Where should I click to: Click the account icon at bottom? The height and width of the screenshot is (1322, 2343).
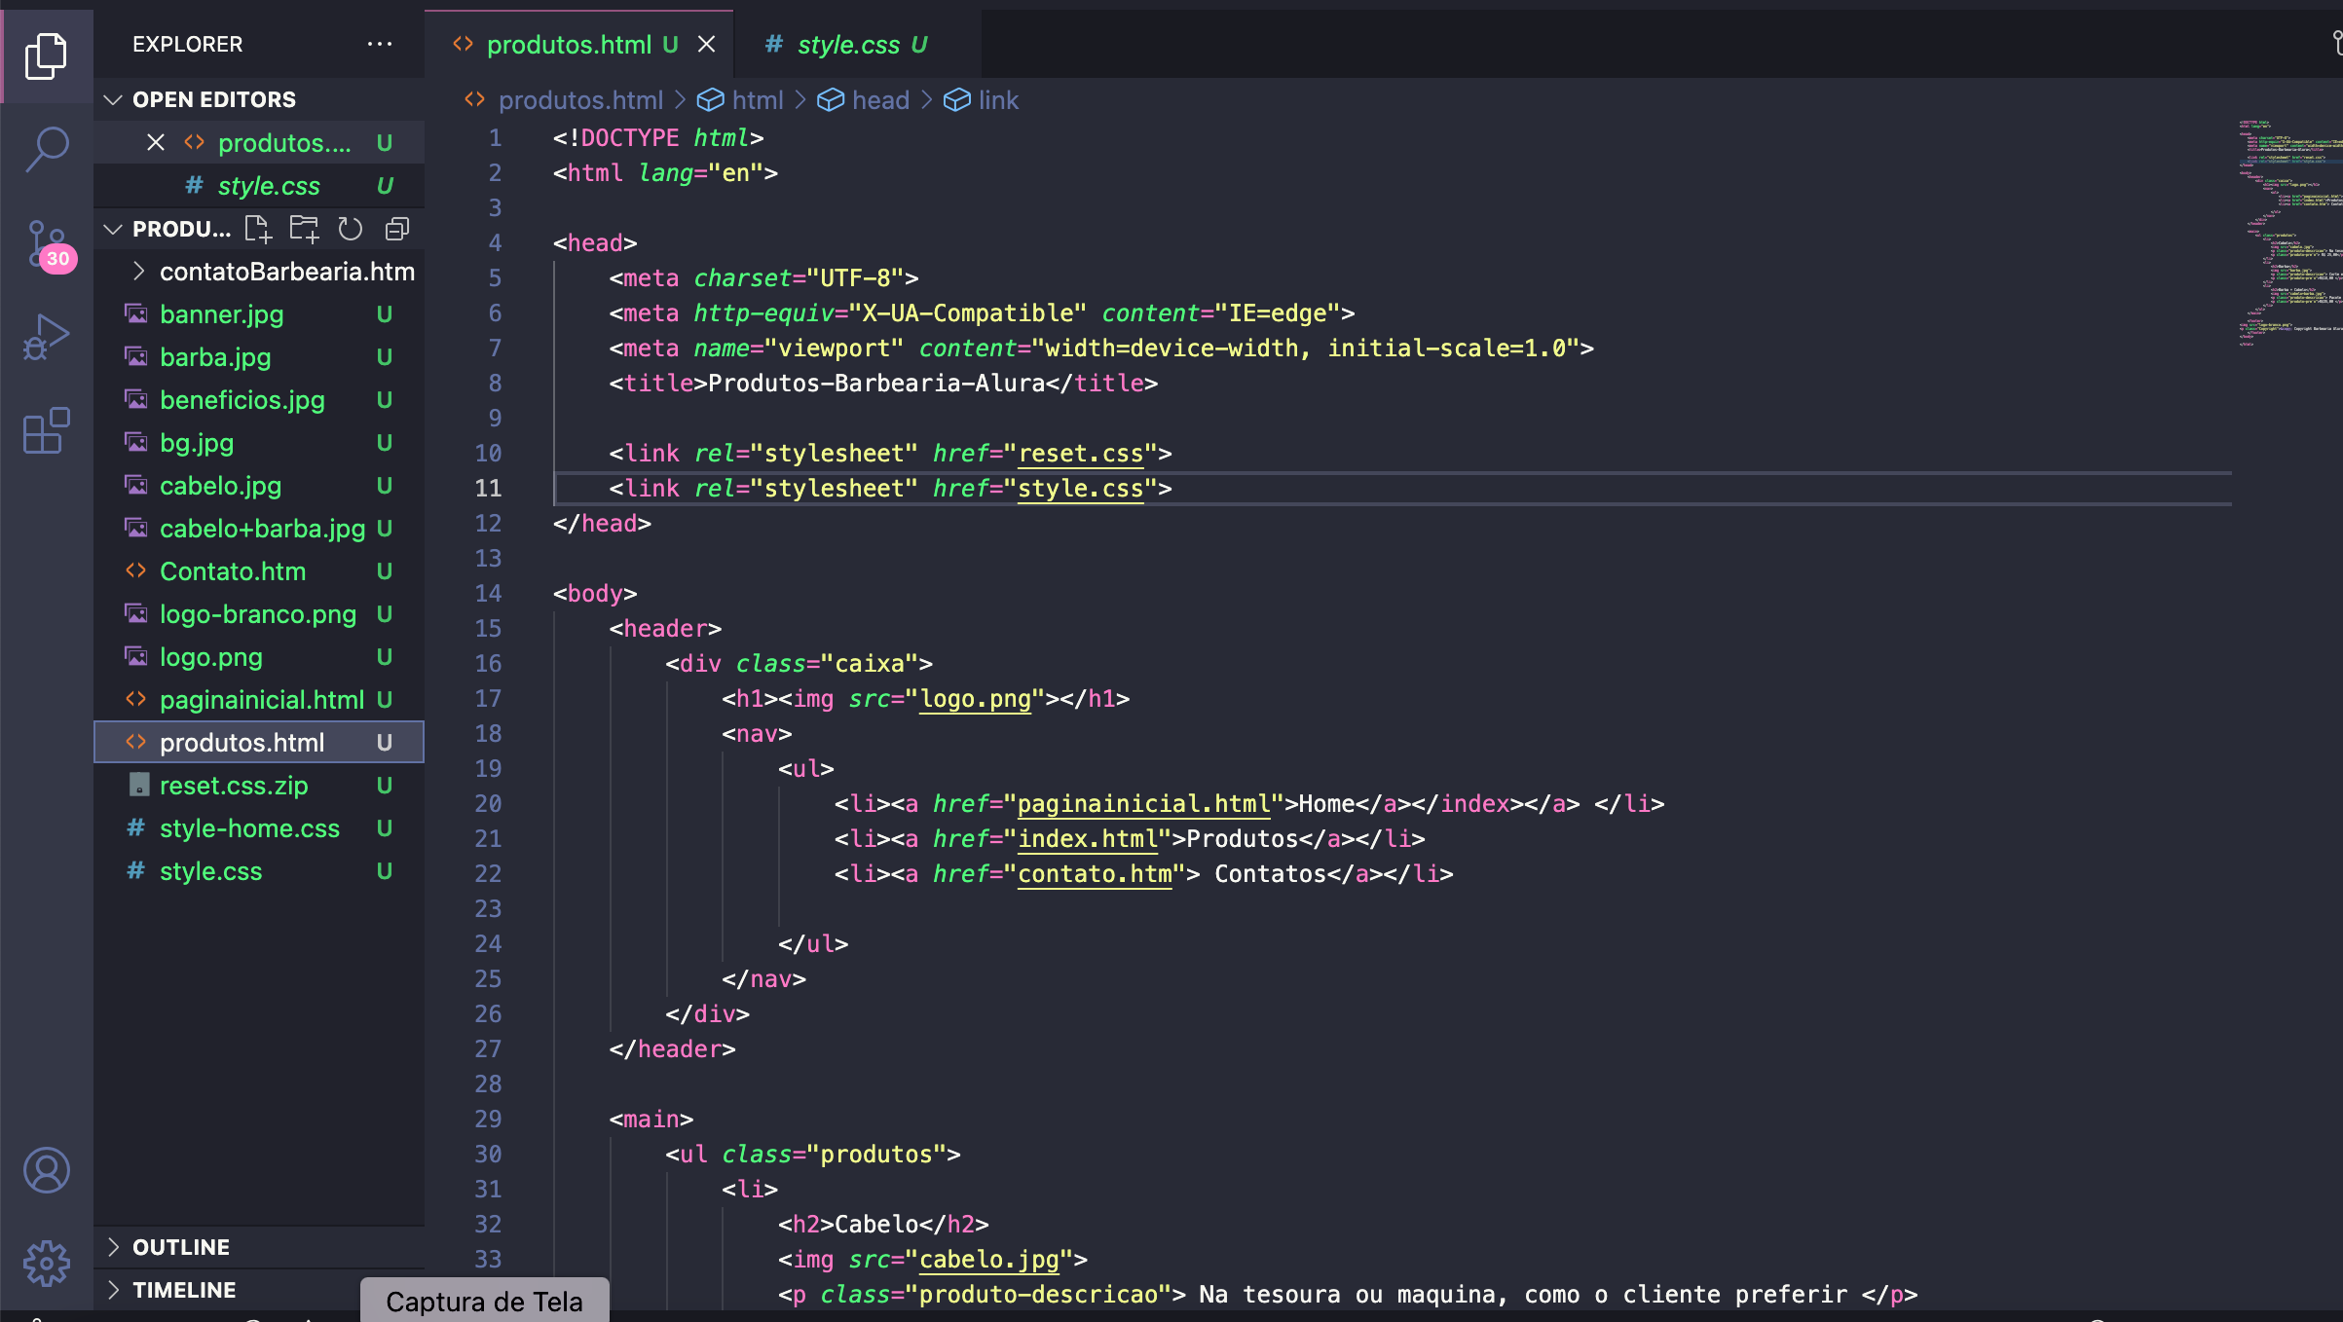(x=44, y=1171)
